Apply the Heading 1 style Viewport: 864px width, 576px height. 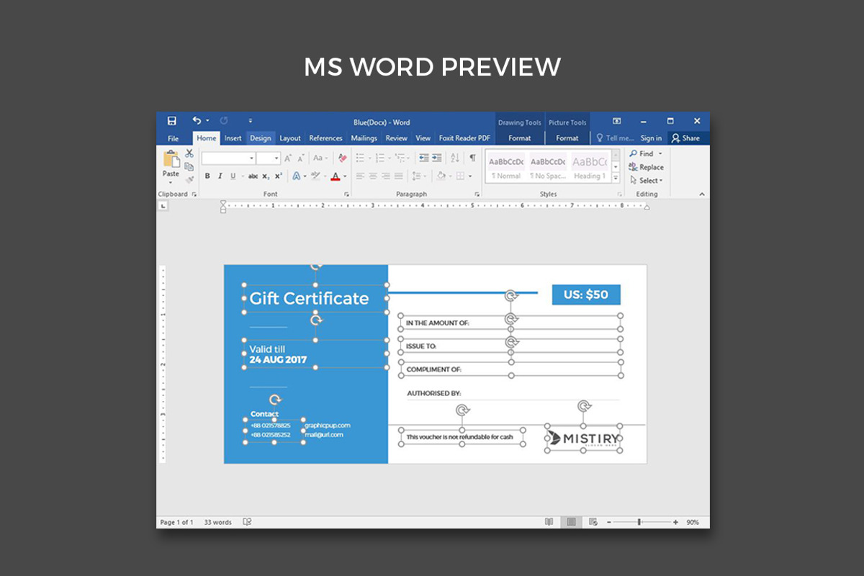tap(590, 166)
